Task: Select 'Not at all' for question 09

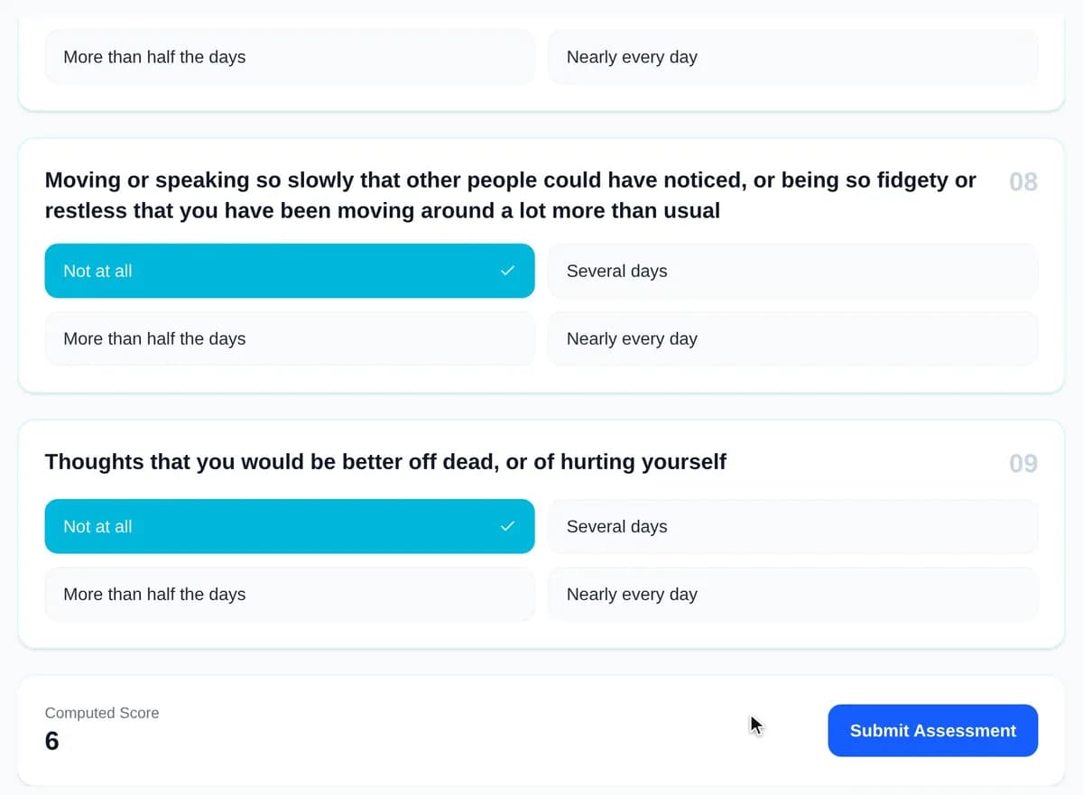Action: point(290,526)
